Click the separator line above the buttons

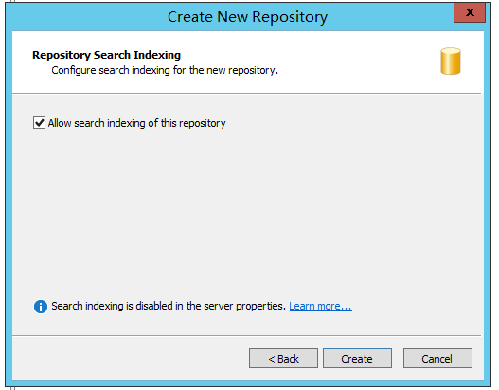[246, 335]
